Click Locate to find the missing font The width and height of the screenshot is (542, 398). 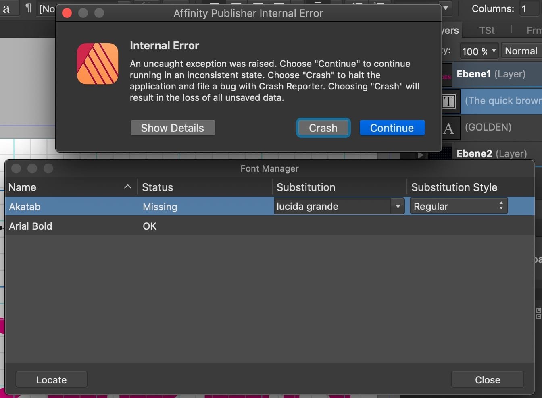[x=51, y=379]
